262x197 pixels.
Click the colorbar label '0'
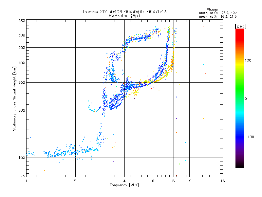tap(246, 98)
